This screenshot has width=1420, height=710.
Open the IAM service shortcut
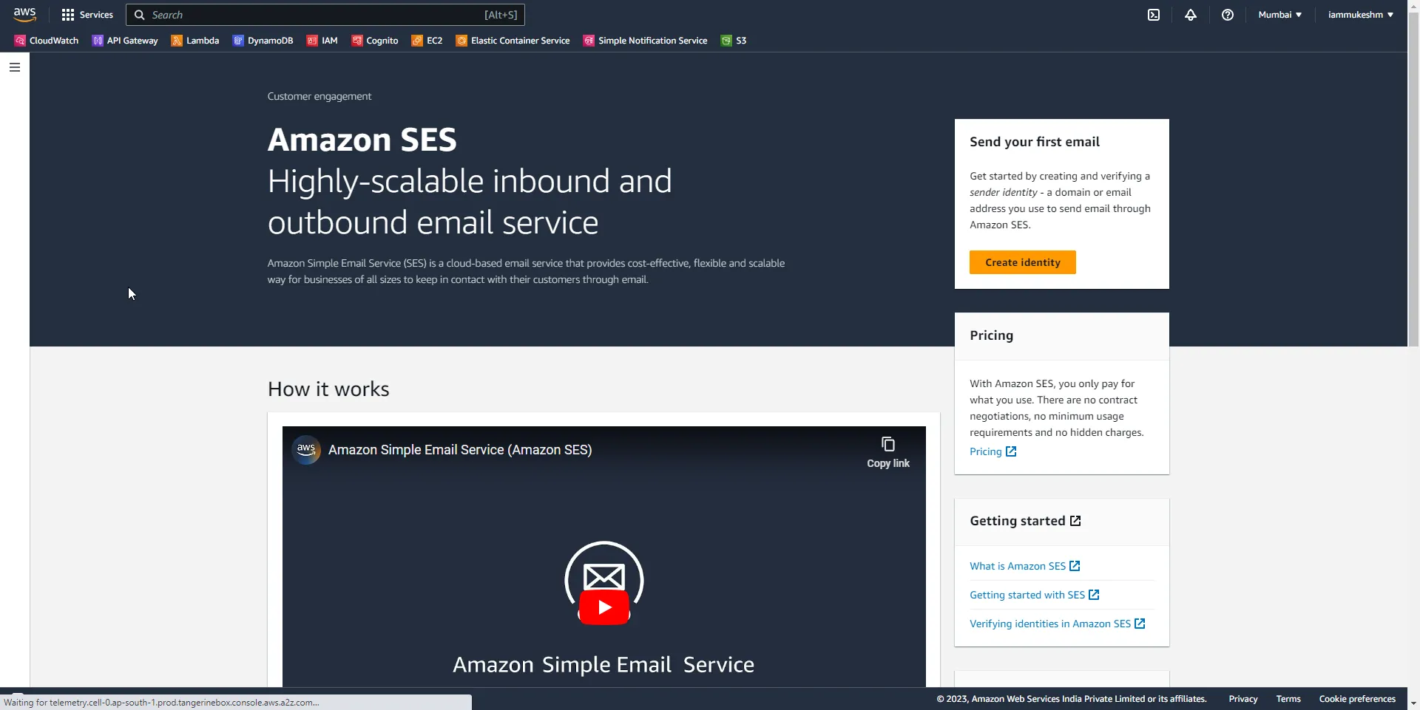[x=322, y=41]
